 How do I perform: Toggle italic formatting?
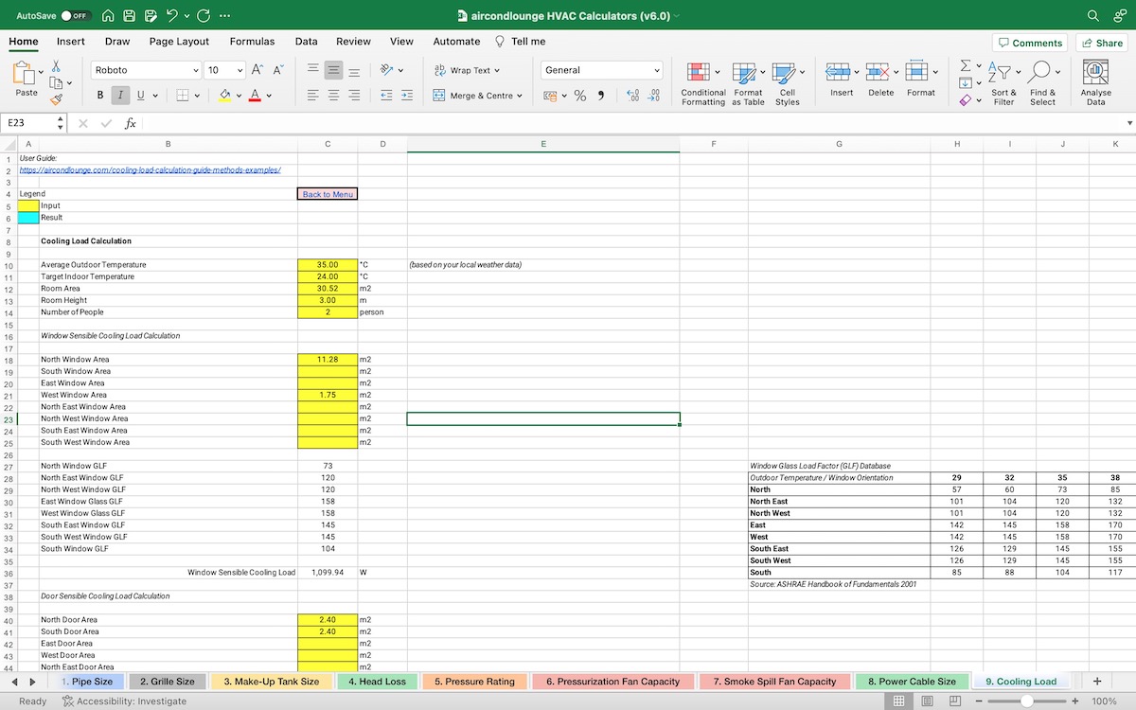point(121,95)
